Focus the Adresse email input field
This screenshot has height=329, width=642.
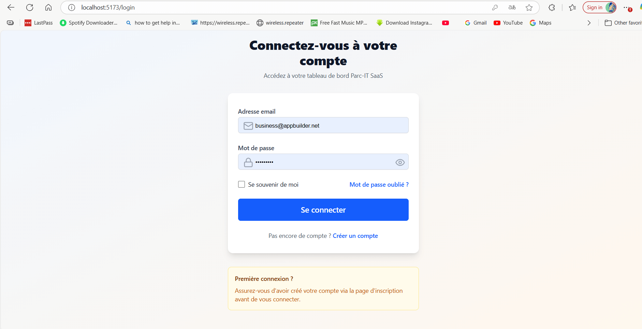pyautogui.click(x=327, y=126)
